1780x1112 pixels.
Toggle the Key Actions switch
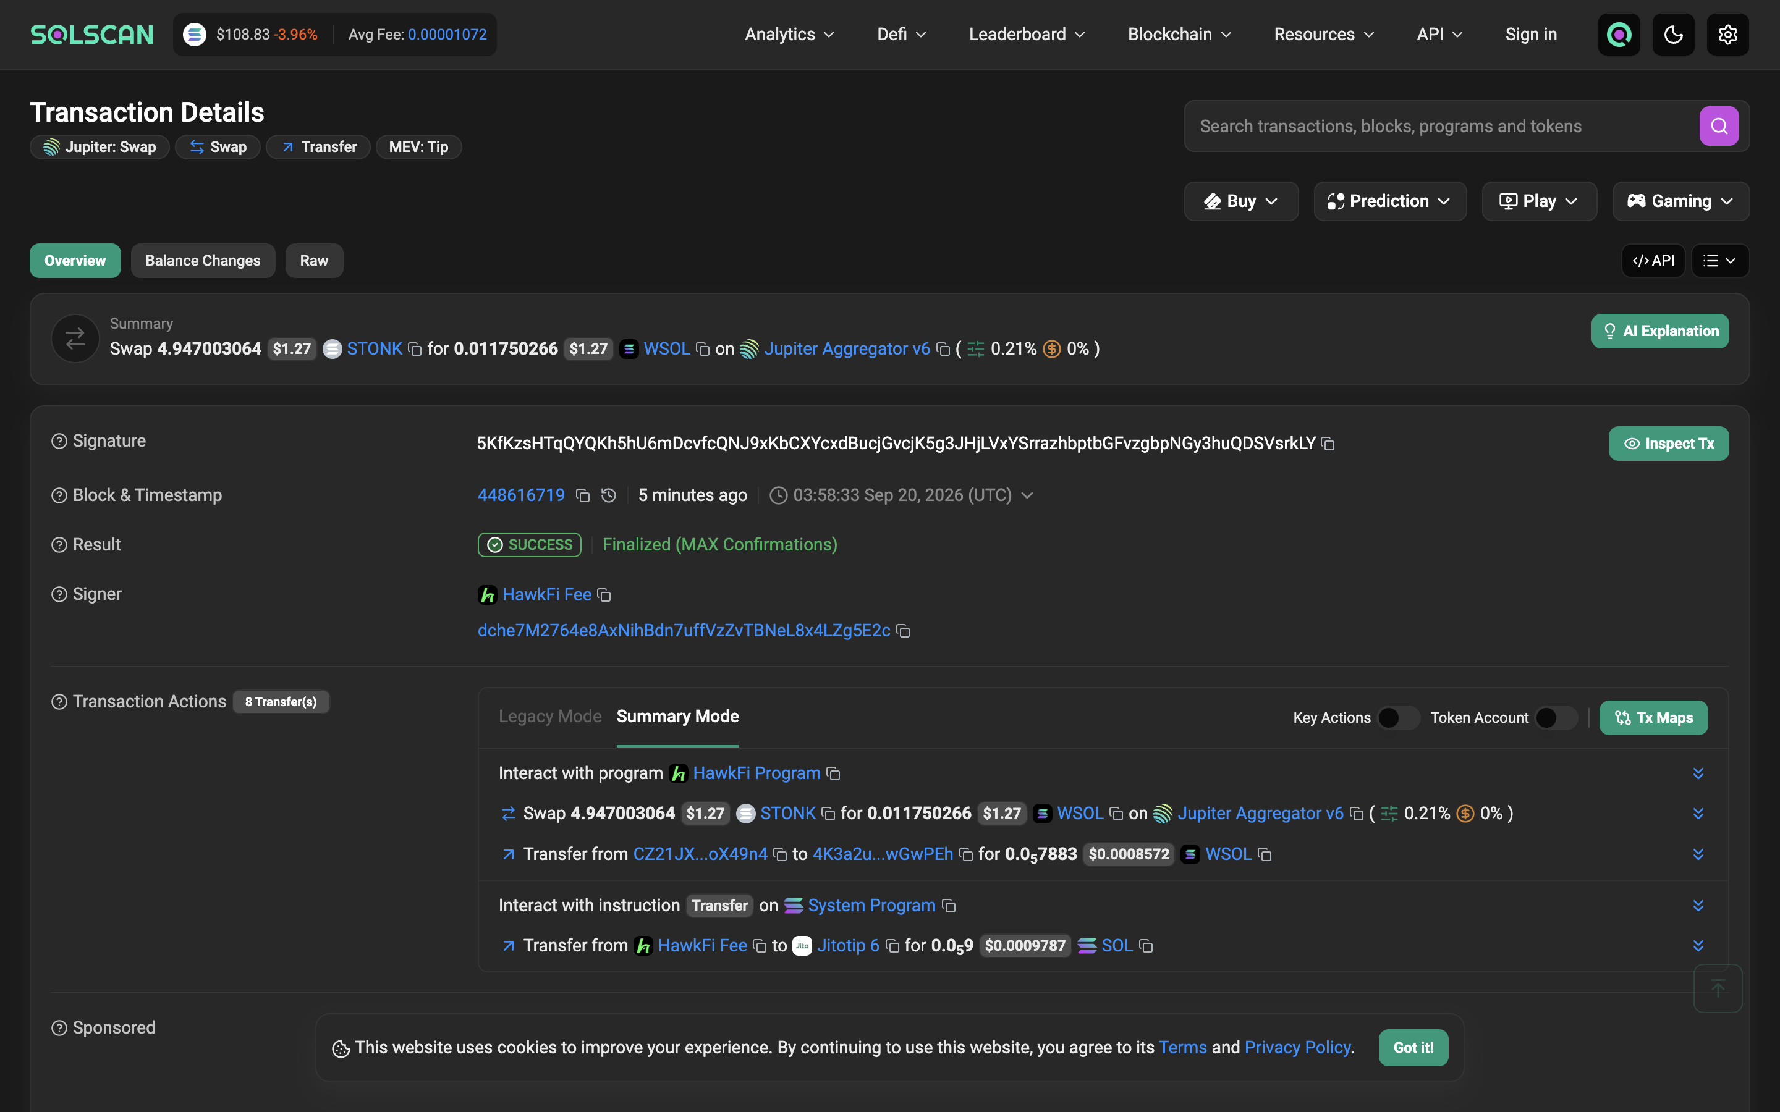pos(1398,718)
